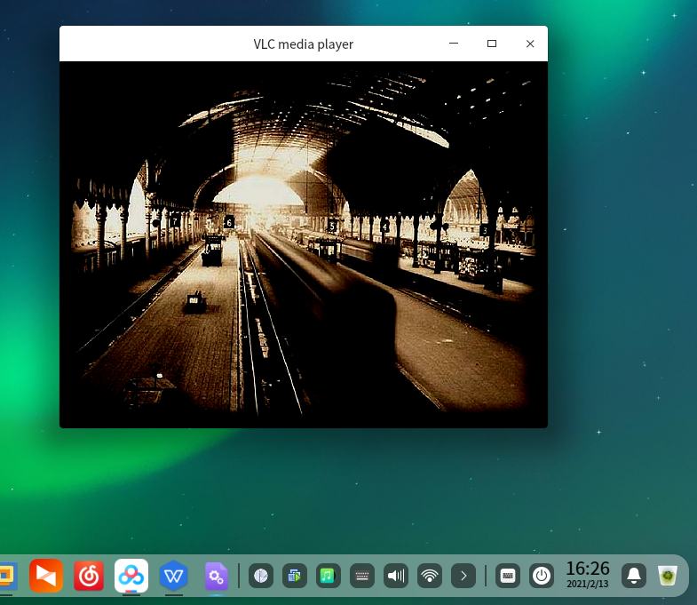This screenshot has width=697, height=605.
Task: Open the Wi-Fi network tray icon
Action: click(x=430, y=576)
